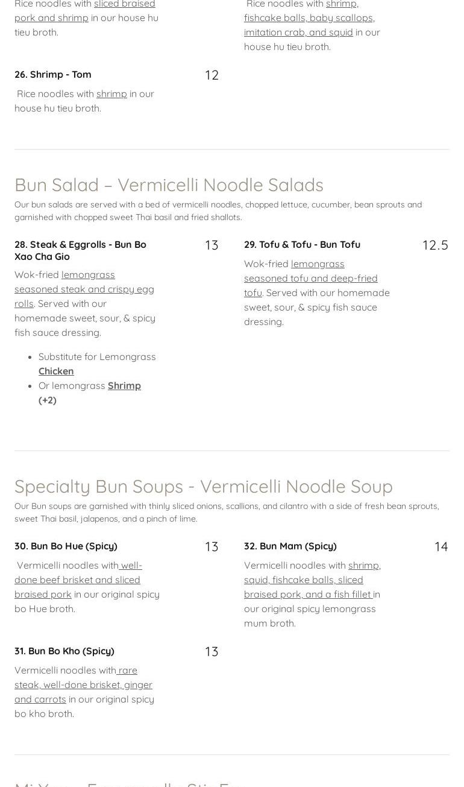464x787 pixels.
Task: Click the underlined "shrimp" in item 26
Action: [111, 93]
